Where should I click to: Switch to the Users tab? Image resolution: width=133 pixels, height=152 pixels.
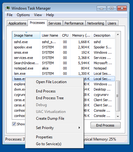click(x=112, y=23)
